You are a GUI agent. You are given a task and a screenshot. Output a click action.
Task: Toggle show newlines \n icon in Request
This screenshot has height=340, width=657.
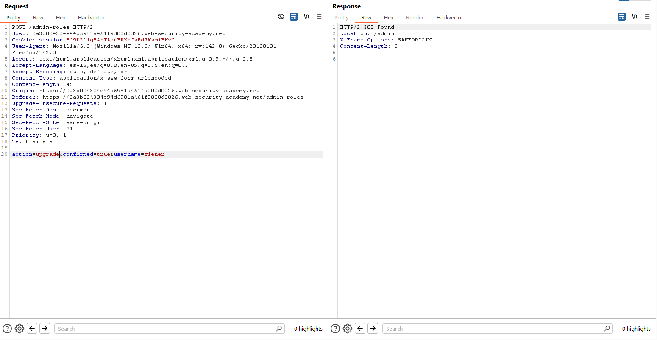306,17
